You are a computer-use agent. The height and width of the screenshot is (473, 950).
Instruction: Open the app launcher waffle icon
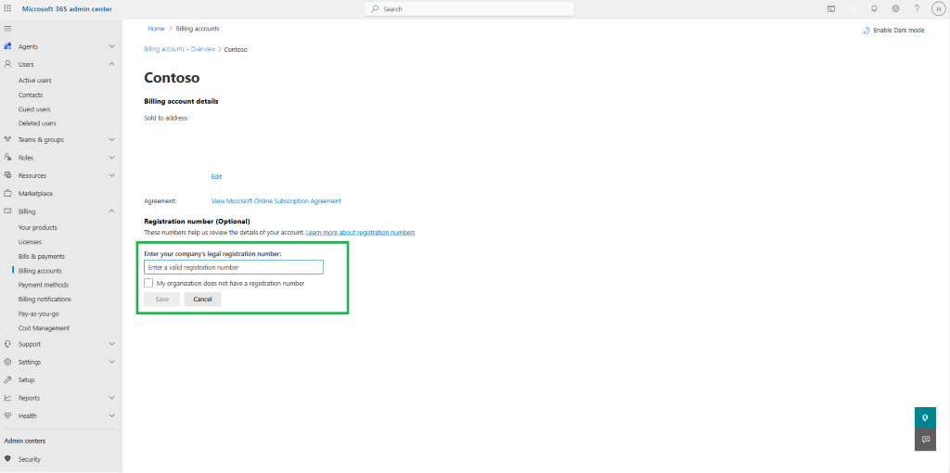[7, 9]
